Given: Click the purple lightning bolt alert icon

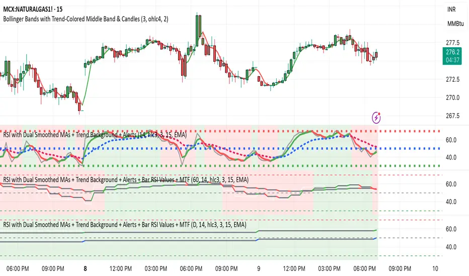Looking at the screenshot, I should pyautogui.click(x=376, y=117).
